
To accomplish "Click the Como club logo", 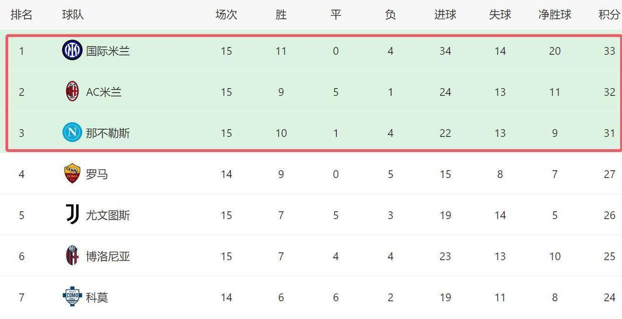I will pos(72,297).
